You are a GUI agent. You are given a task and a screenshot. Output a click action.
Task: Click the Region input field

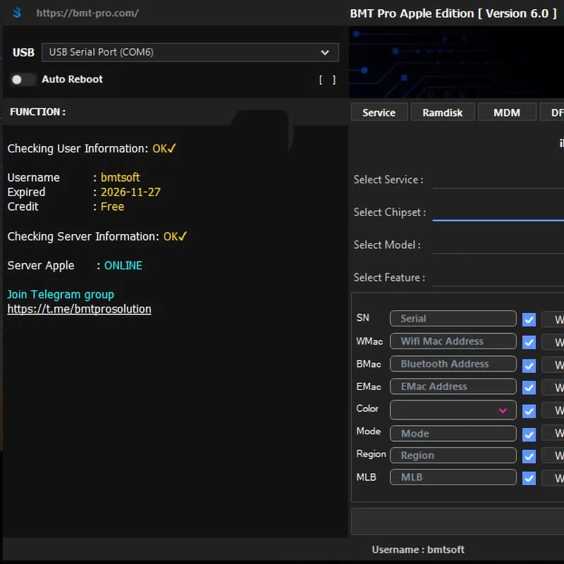(x=453, y=455)
